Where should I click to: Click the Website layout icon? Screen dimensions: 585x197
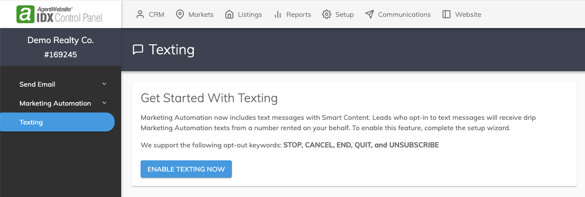click(x=447, y=14)
